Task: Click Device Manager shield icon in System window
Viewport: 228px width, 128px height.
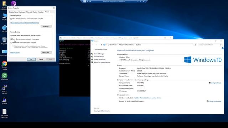Action: tap(92, 54)
